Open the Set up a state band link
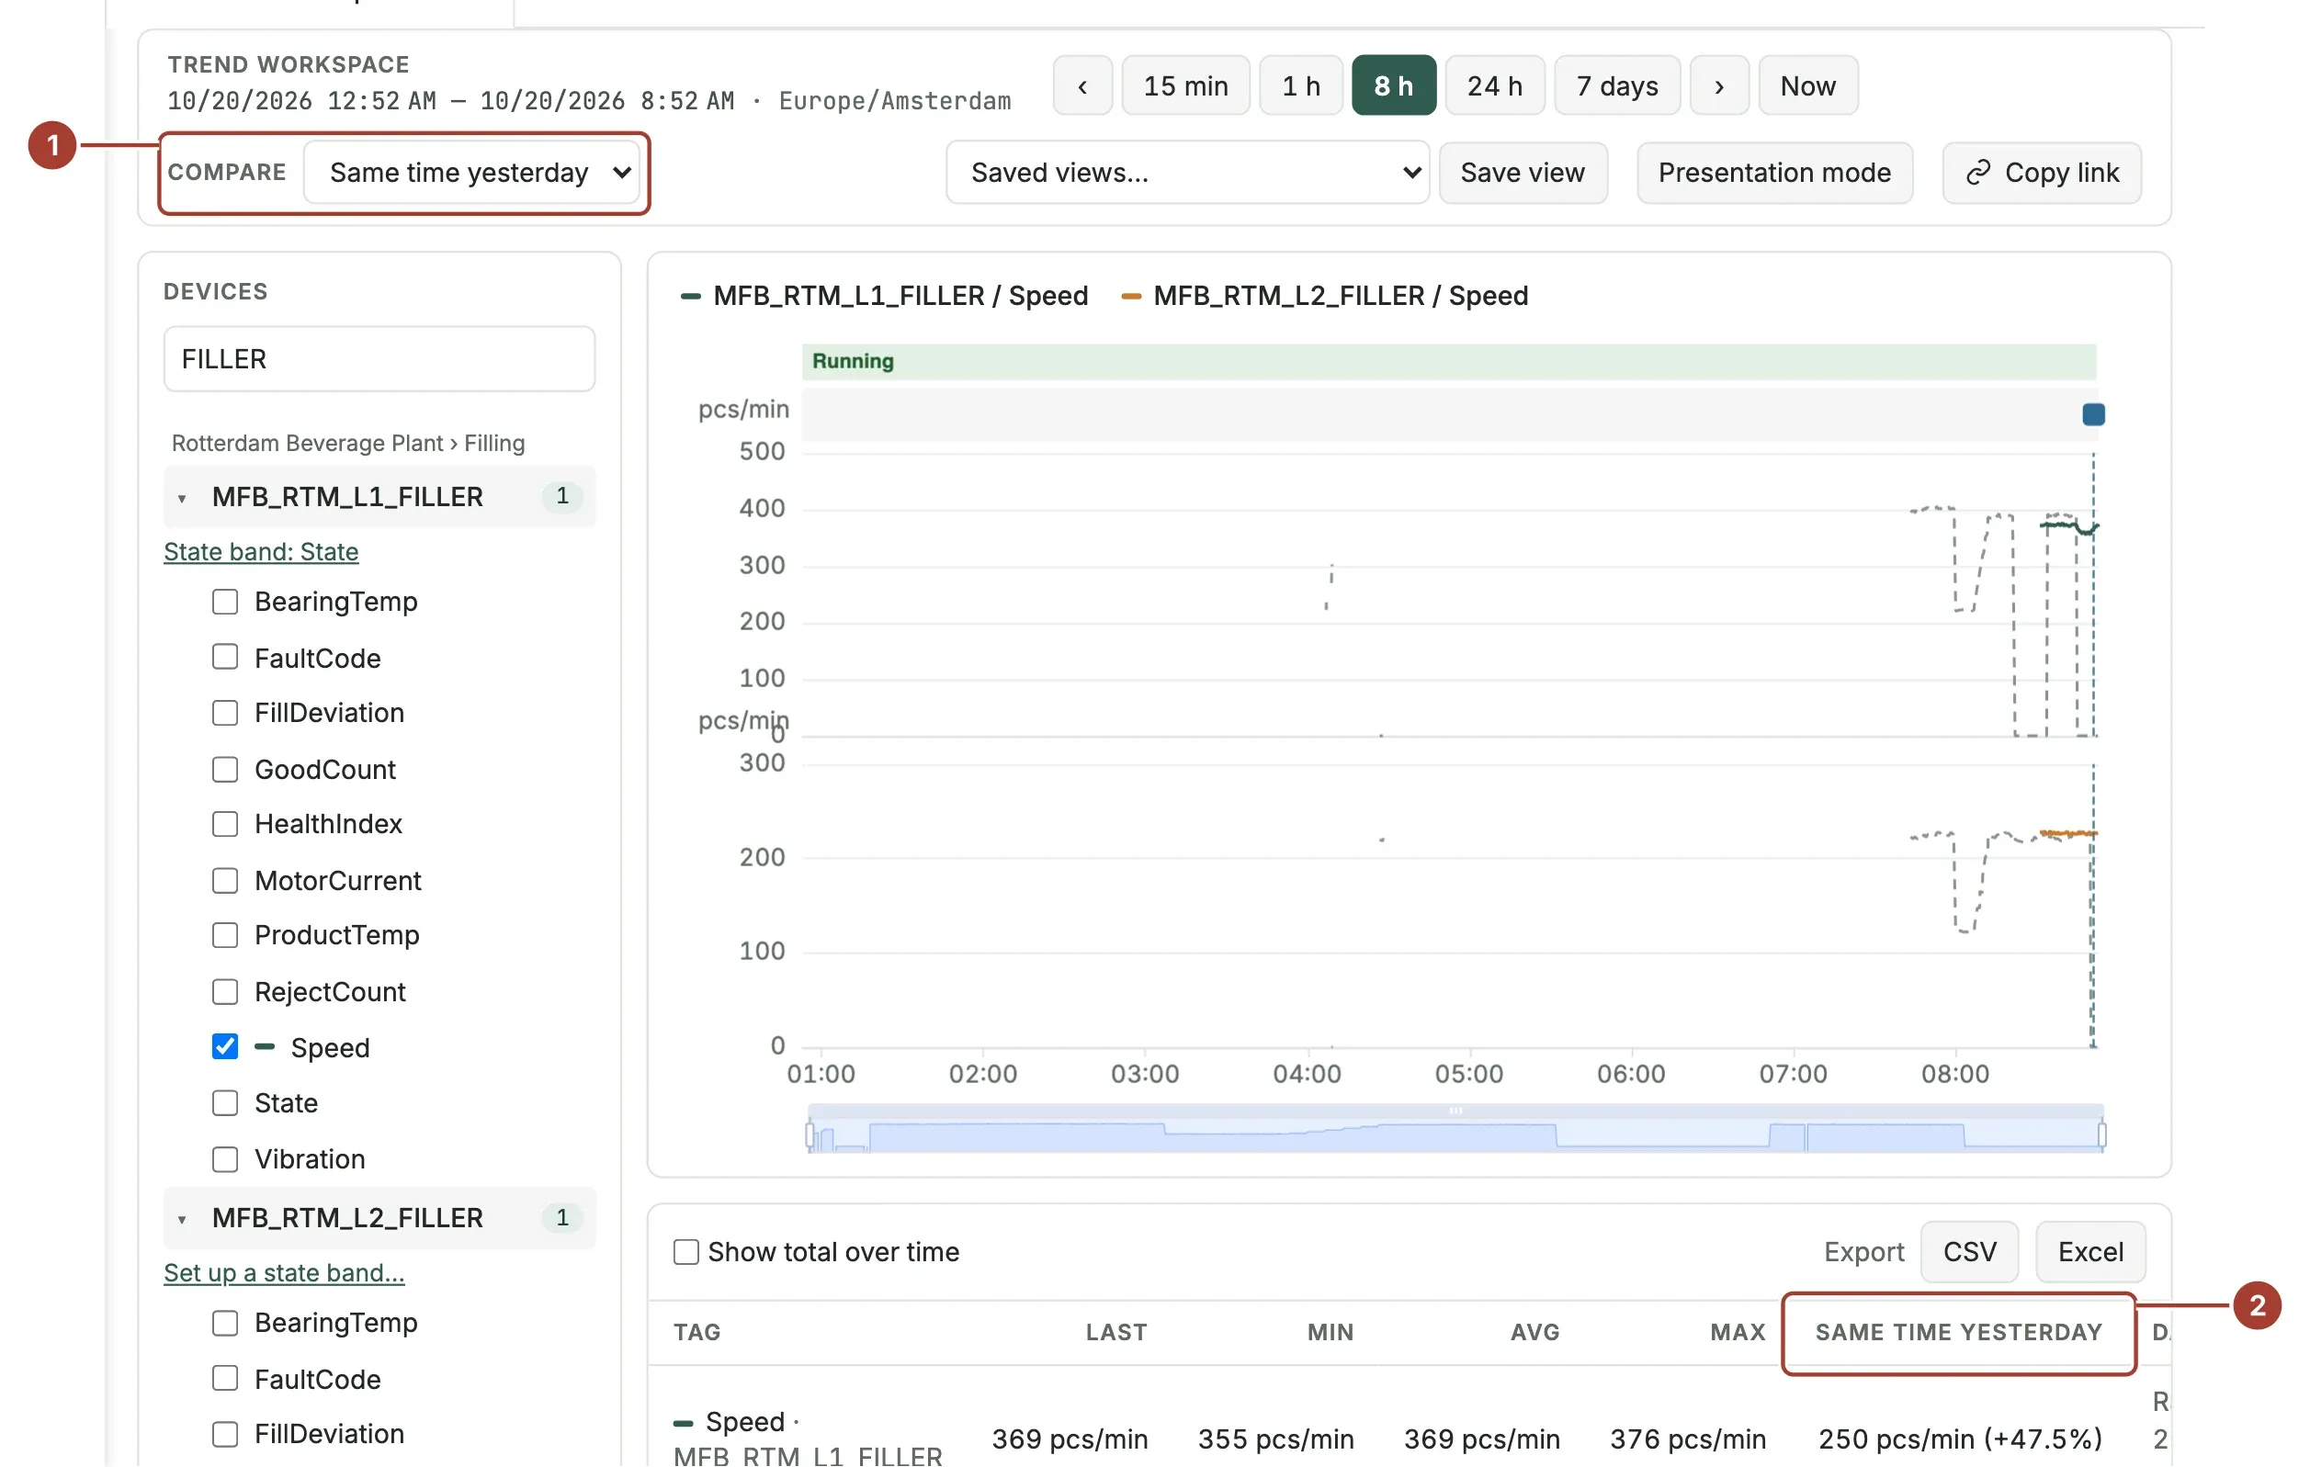 pos(284,1272)
